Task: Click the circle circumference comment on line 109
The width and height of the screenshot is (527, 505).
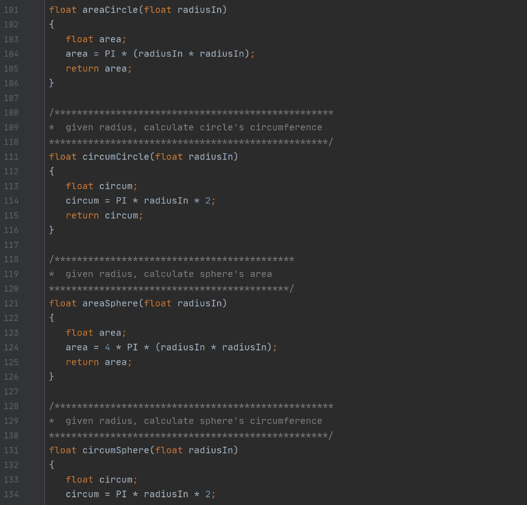Action: [185, 127]
